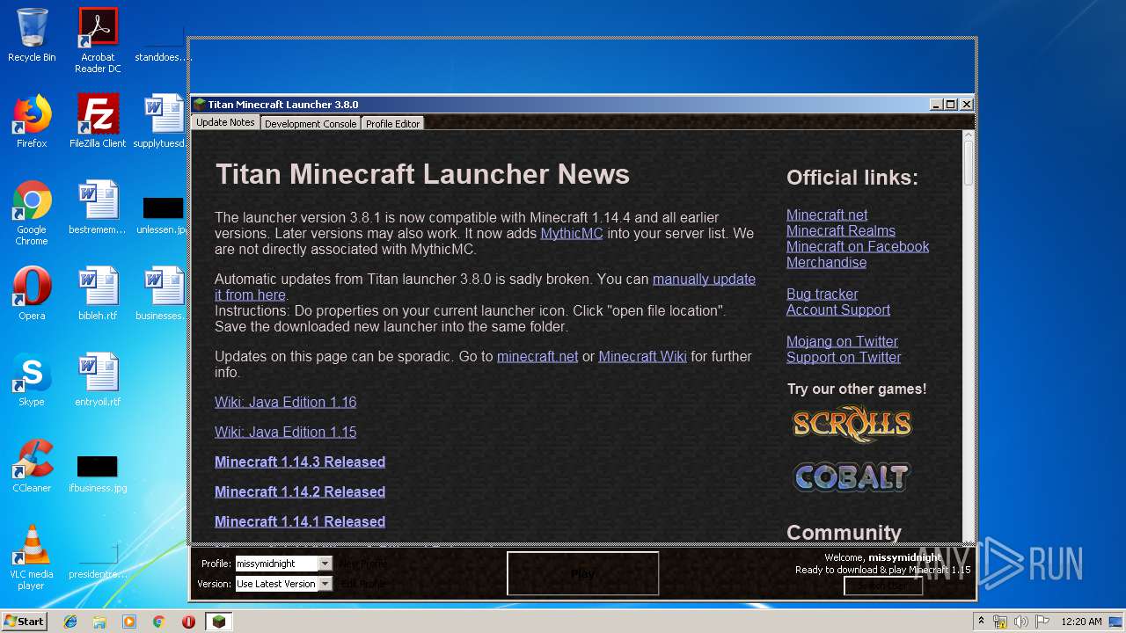Switch to the Profile Editor tab
Viewport: 1126px width, 633px height.
pos(392,124)
